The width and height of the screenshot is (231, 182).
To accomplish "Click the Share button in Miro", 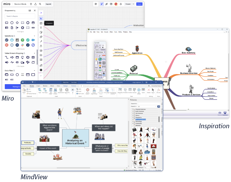I will [x=139, y=4].
